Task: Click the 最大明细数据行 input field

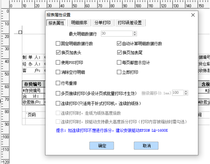Action: [117, 33]
